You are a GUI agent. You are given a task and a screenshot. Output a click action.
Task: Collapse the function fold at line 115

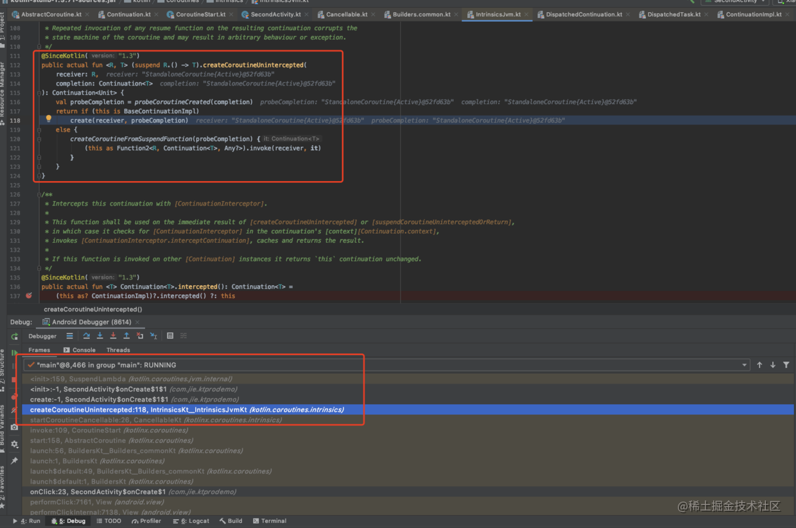tap(39, 92)
